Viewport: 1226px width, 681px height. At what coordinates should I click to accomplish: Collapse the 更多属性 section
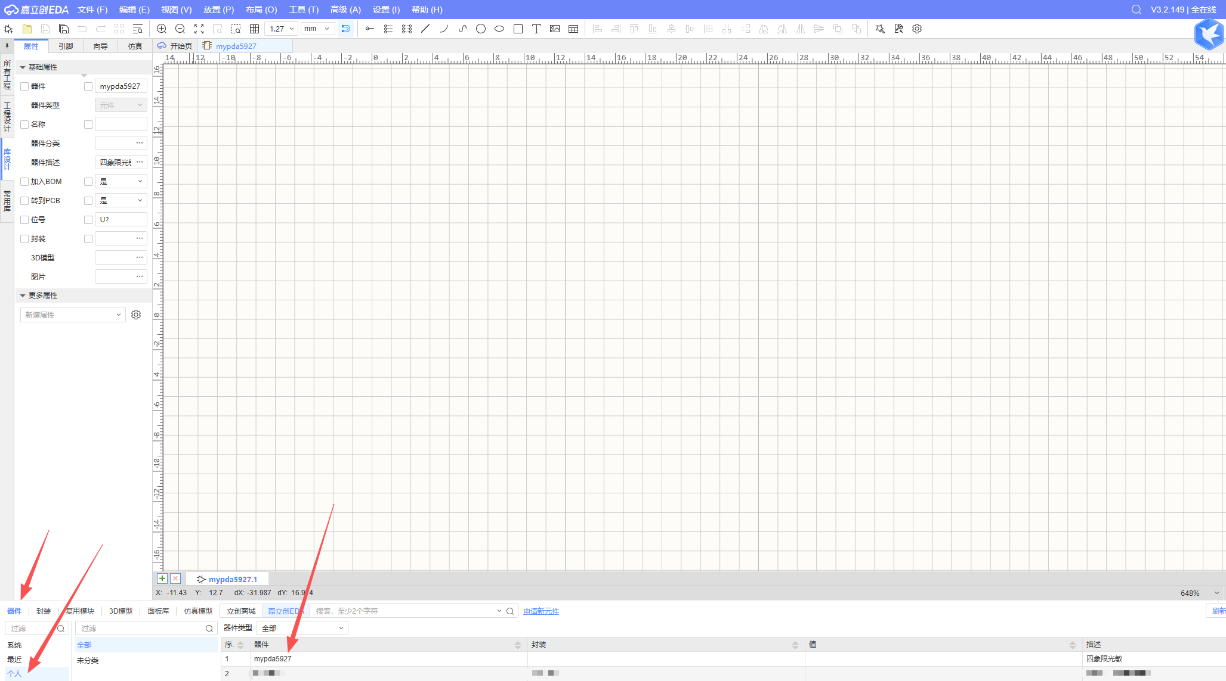pyautogui.click(x=23, y=296)
